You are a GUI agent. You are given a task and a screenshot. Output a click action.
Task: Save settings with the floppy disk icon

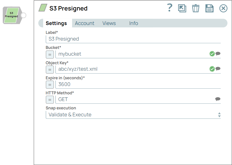(209, 8)
